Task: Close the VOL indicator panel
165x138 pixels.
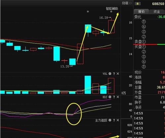Action: (118, 74)
